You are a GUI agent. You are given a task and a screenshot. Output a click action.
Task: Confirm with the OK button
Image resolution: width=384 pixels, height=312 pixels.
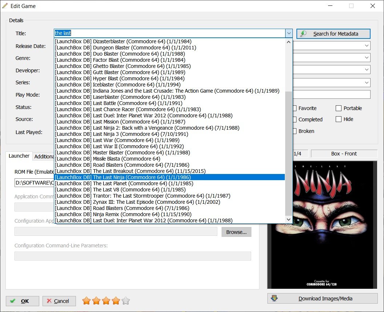[22, 301]
